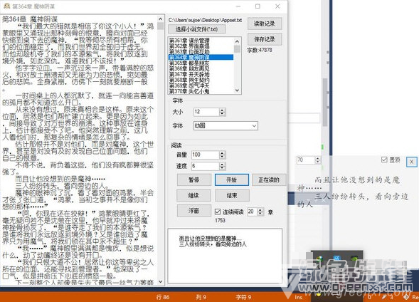Select chapter 第366章 朋友再见
Image resolution: width=419 pixels, height=302 pixels.
point(201,68)
